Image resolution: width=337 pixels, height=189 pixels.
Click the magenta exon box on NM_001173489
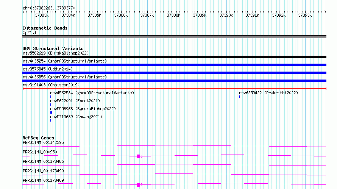click(x=138, y=185)
